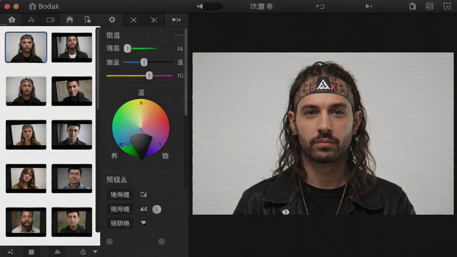Screen dimensions: 457x257
Task: Click the adjustment panel scrollbar
Action: (186, 72)
